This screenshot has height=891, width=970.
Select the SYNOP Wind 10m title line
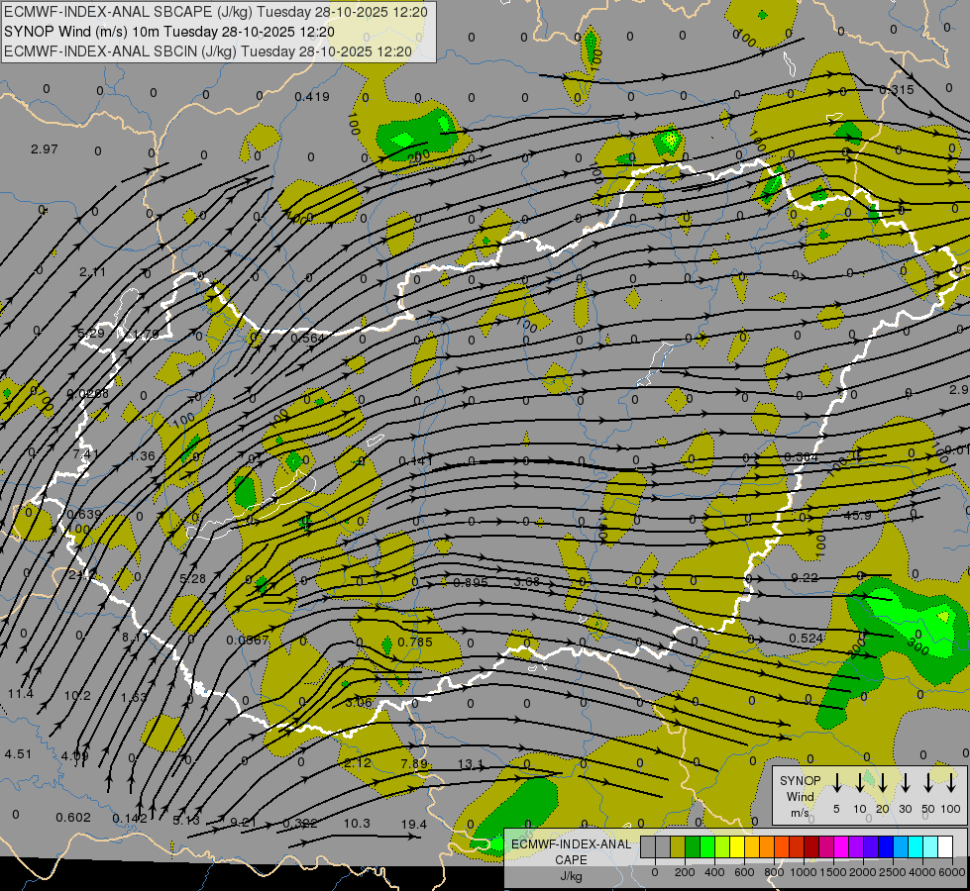[169, 32]
